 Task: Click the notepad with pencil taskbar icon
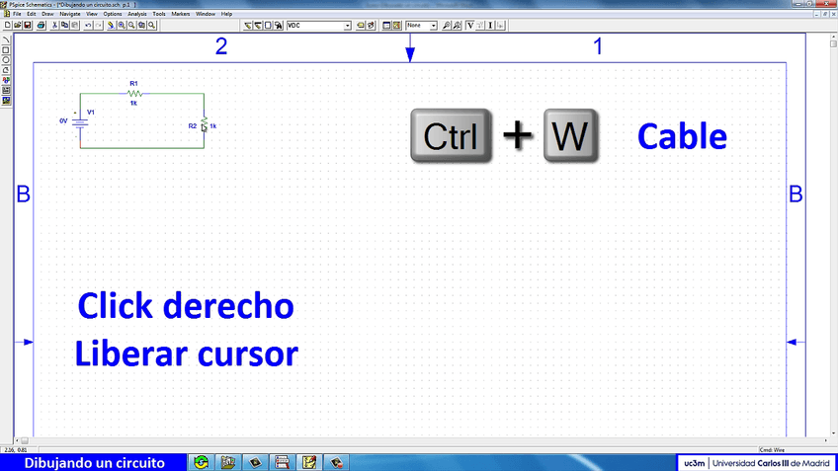309,462
